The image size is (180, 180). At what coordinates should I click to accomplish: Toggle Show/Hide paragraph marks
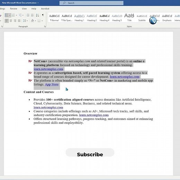click(x=43, y=15)
